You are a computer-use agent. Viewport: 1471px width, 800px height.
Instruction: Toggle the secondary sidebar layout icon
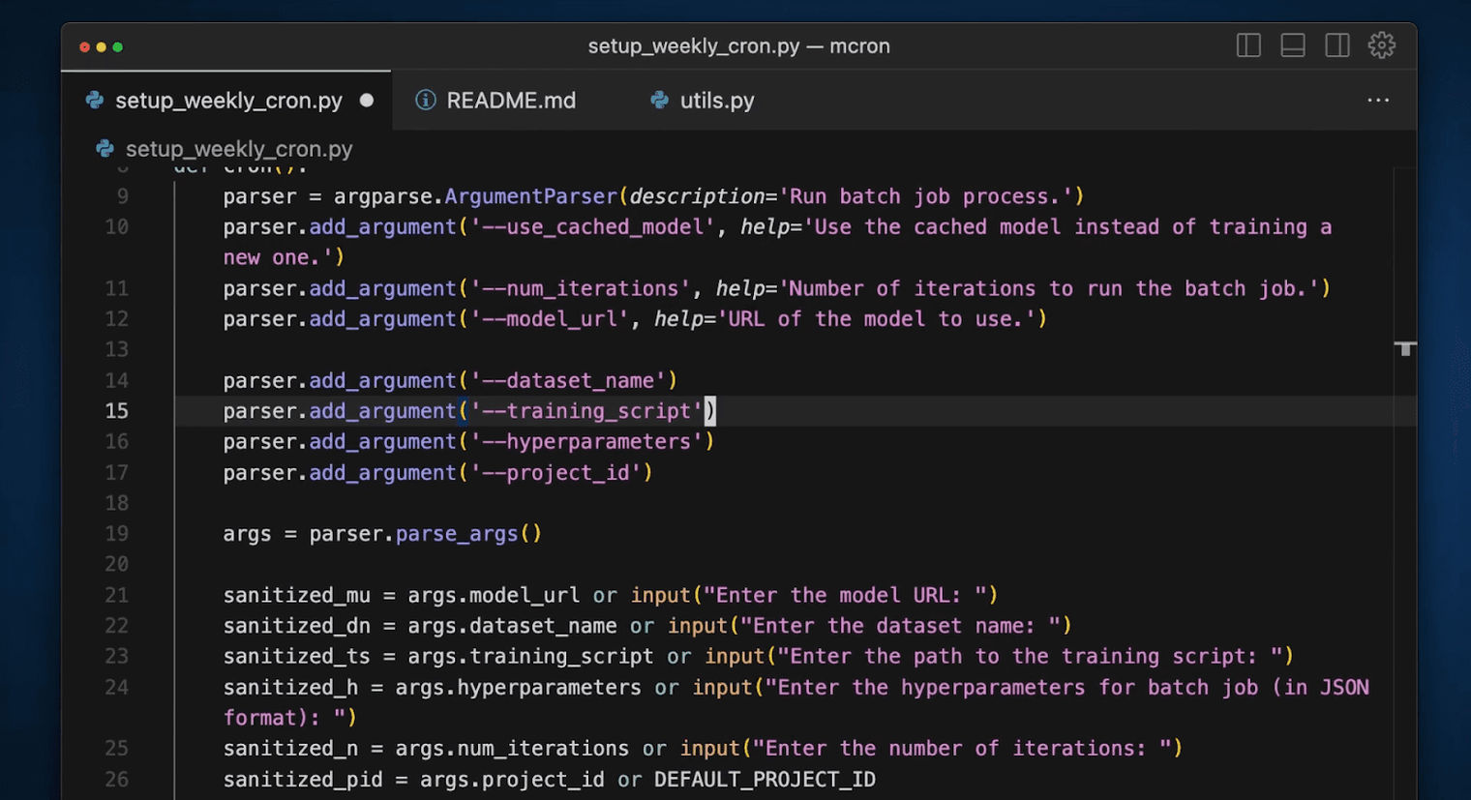point(1337,45)
